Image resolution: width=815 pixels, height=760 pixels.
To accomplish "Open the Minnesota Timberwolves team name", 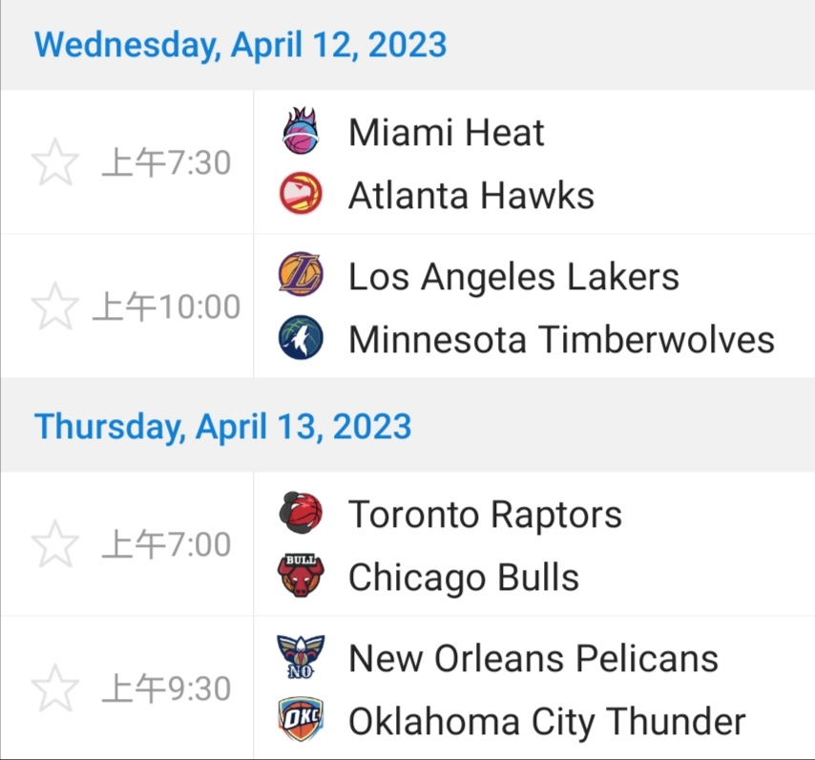I will 561,339.
